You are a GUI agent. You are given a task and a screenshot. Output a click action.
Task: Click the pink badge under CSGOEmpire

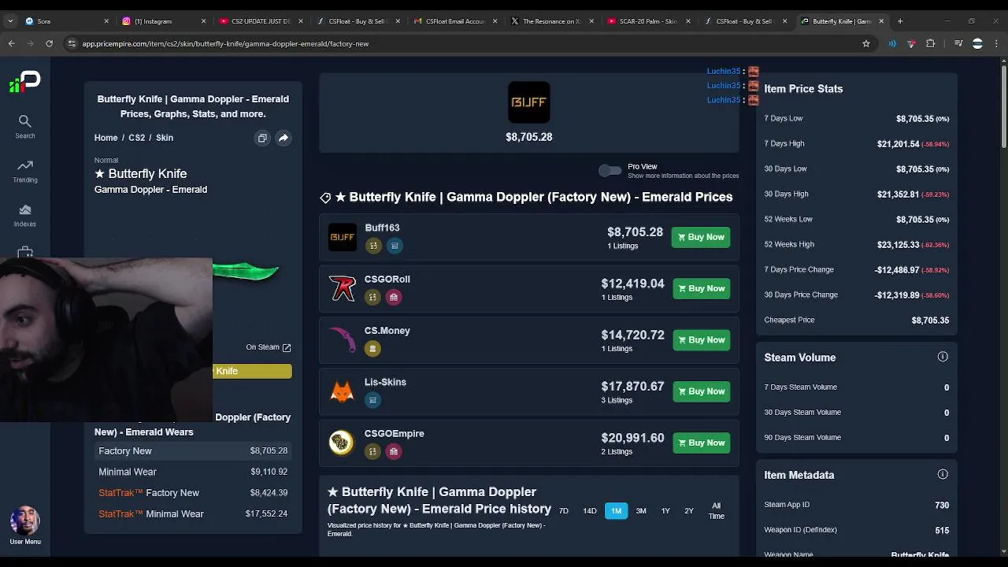(x=394, y=451)
